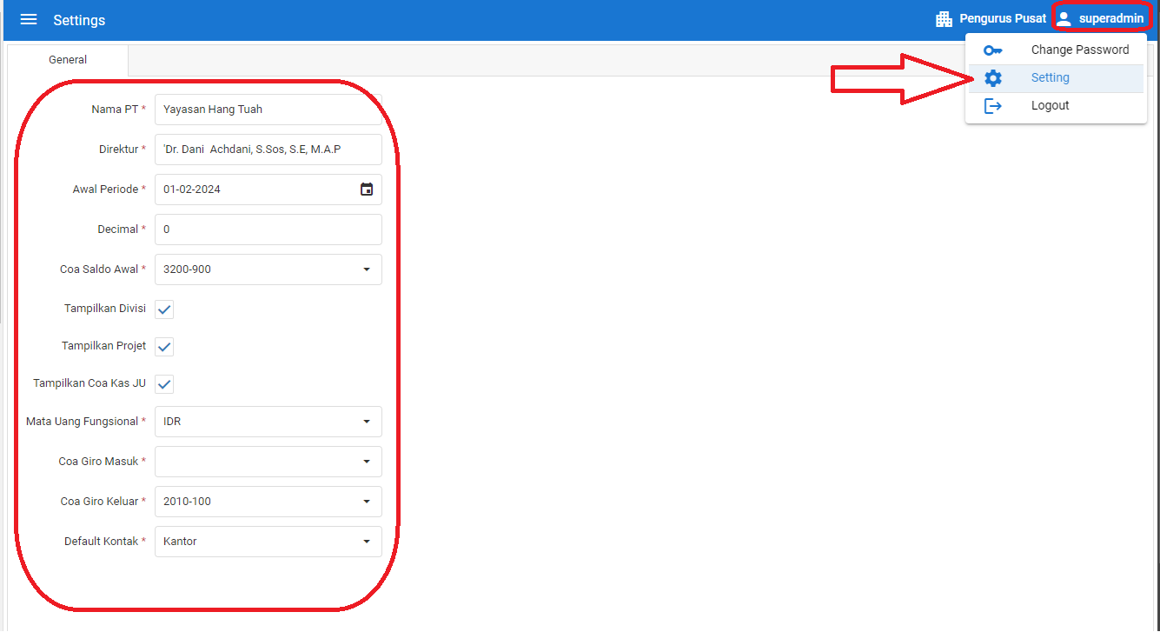
Task: Click the gear icon beside Setting
Action: [992, 78]
